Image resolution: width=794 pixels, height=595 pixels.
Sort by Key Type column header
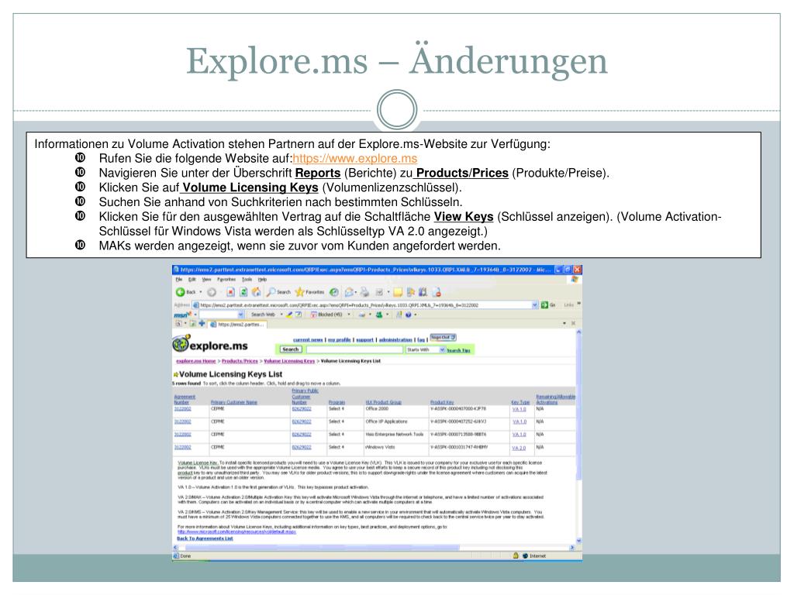click(x=520, y=402)
